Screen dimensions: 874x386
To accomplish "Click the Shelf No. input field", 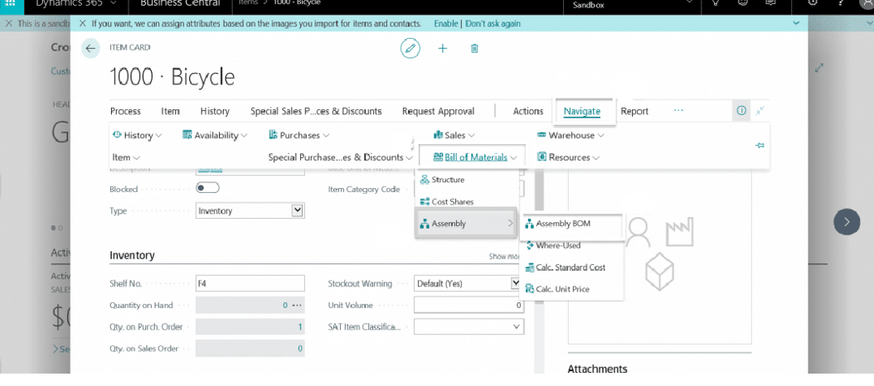I will [x=250, y=283].
